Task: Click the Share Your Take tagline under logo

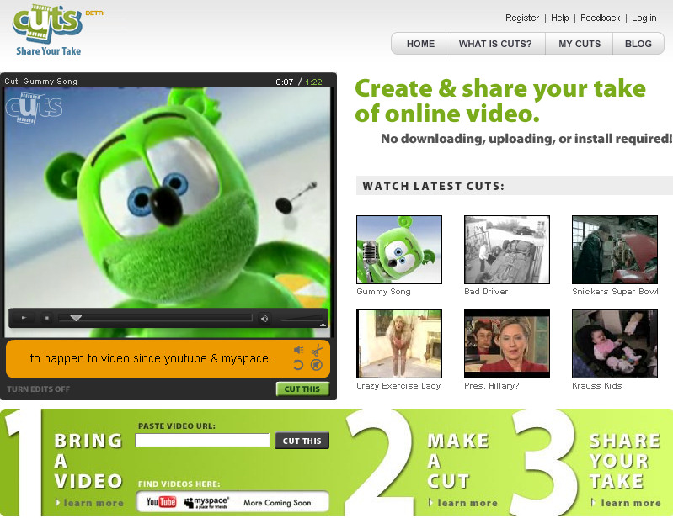Action: (x=49, y=51)
